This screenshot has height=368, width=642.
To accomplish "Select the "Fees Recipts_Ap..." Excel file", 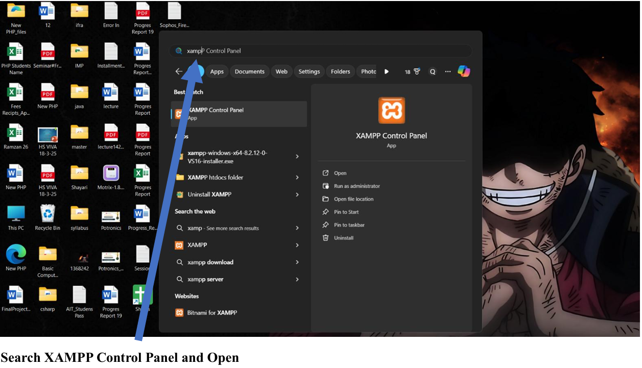I will [x=16, y=99].
